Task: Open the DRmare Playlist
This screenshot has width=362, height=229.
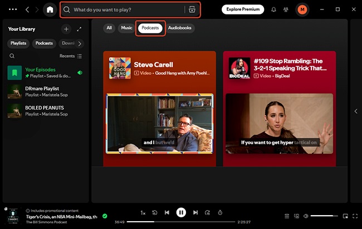Action: 46,92
